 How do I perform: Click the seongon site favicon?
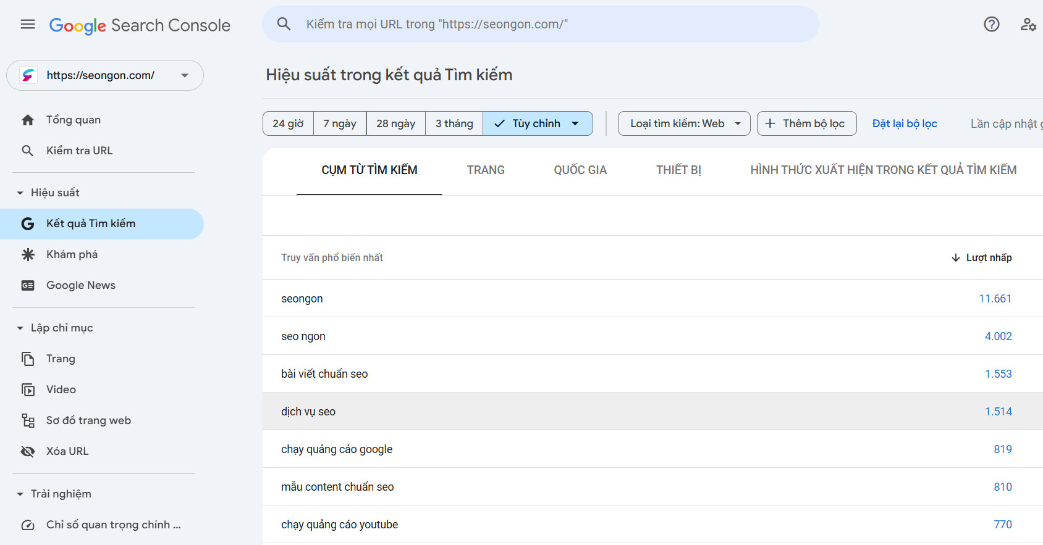pyautogui.click(x=28, y=75)
